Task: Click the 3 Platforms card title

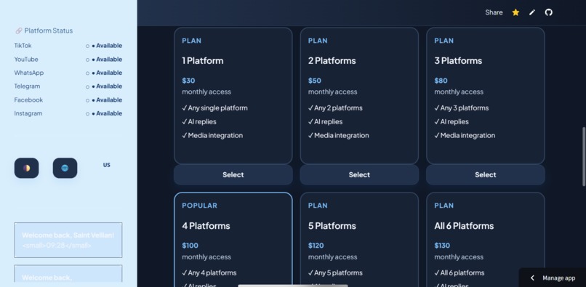Action: click(x=458, y=60)
